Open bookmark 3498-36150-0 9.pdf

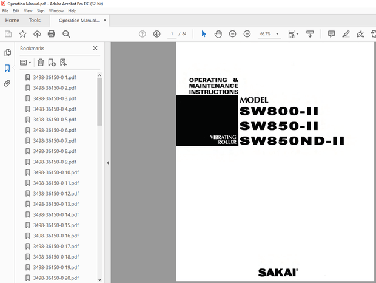pyautogui.click(x=55, y=162)
